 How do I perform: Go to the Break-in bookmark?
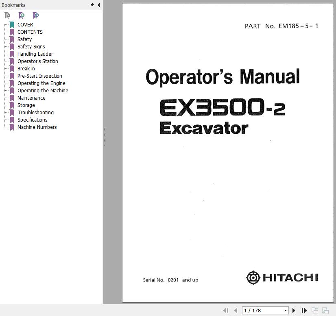tap(26, 69)
